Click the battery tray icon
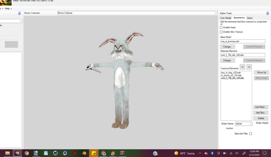This screenshot has height=157, width=271. click(x=225, y=153)
